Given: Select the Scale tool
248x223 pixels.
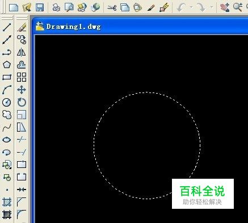Looking at the screenshot, I should point(22,115).
